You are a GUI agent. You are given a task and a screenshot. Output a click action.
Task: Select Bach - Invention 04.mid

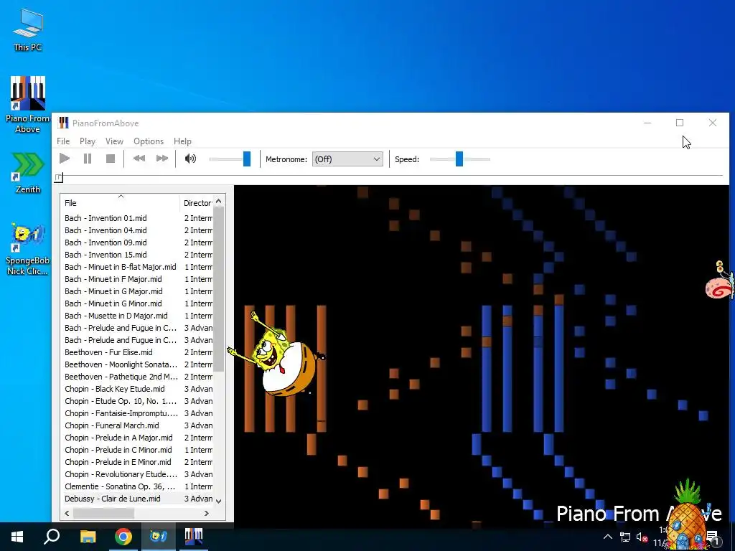(x=106, y=230)
